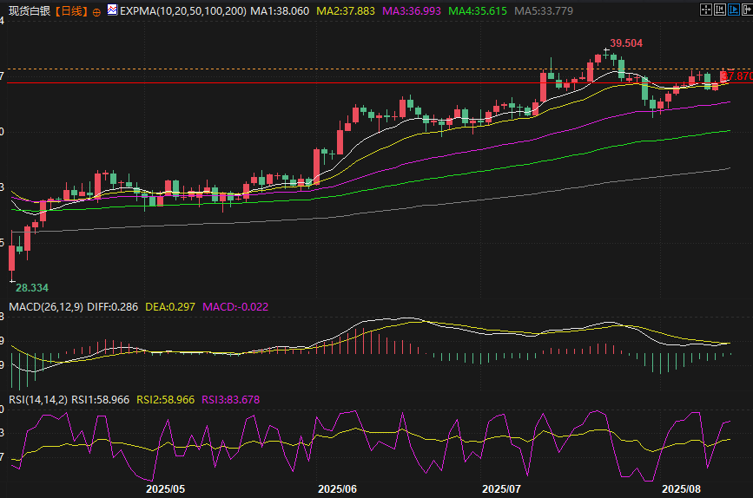The height and width of the screenshot is (498, 753).
Task: Click the MA2:37.883 value
Action: tap(346, 11)
